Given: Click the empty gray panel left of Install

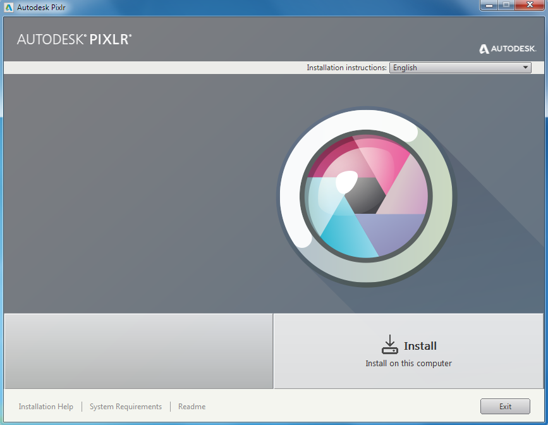Looking at the screenshot, I should click(138, 351).
